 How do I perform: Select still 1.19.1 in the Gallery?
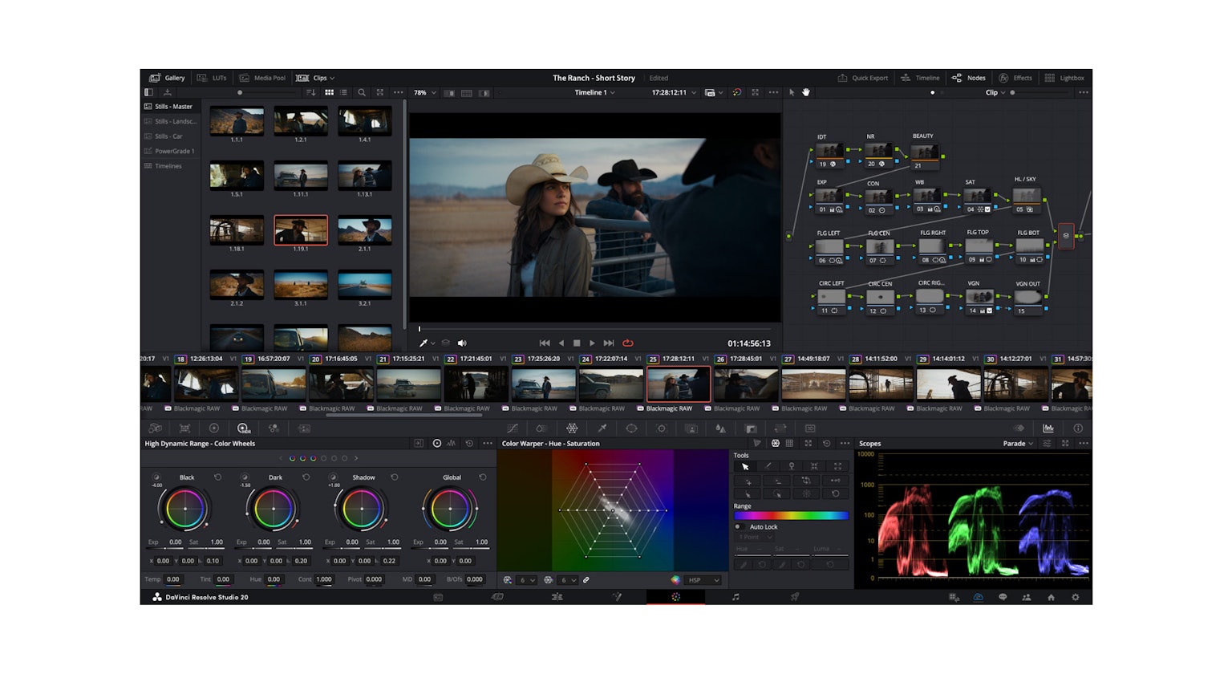301,230
